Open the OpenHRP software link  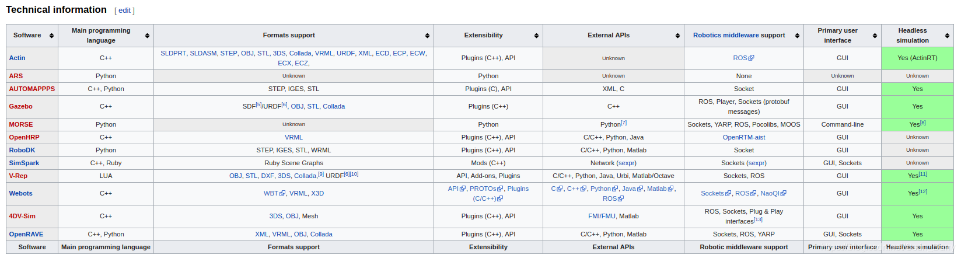pyautogui.click(x=24, y=137)
